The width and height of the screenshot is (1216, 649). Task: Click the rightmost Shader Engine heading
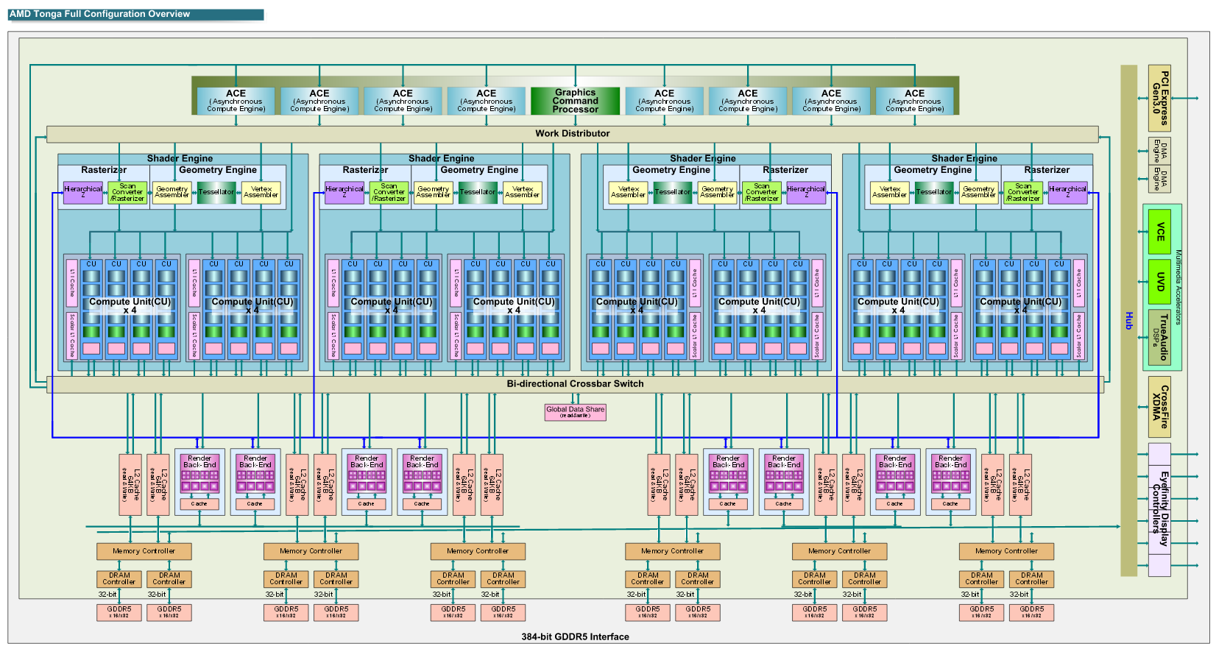click(x=964, y=159)
